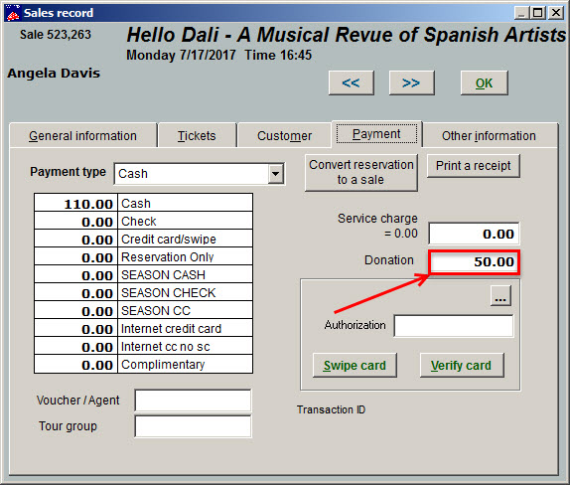The height and width of the screenshot is (485, 570).
Task: Click the Donation amount field
Action: [x=474, y=261]
